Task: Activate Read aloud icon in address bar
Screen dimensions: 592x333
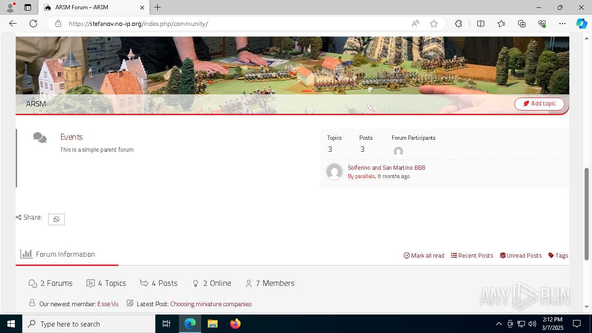Action: tap(415, 24)
